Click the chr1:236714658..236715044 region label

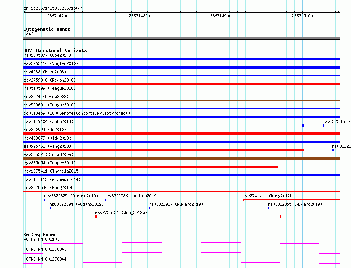click(53, 8)
